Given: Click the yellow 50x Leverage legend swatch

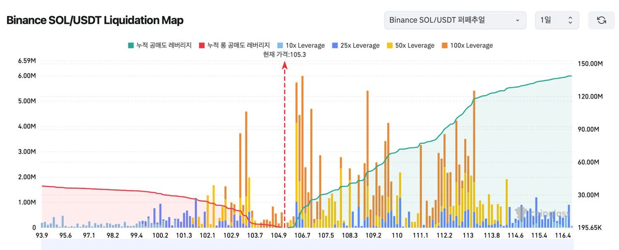Looking at the screenshot, I should tap(390, 45).
